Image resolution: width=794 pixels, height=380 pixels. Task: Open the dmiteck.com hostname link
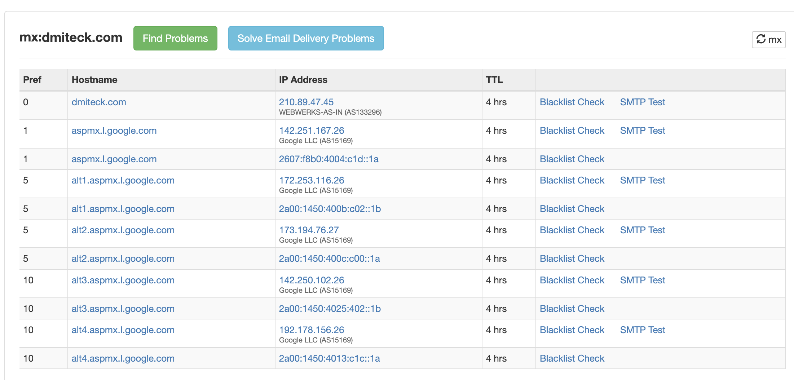pos(99,102)
